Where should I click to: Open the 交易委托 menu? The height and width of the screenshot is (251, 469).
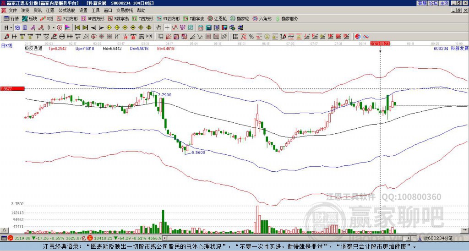pyautogui.click(x=125, y=11)
